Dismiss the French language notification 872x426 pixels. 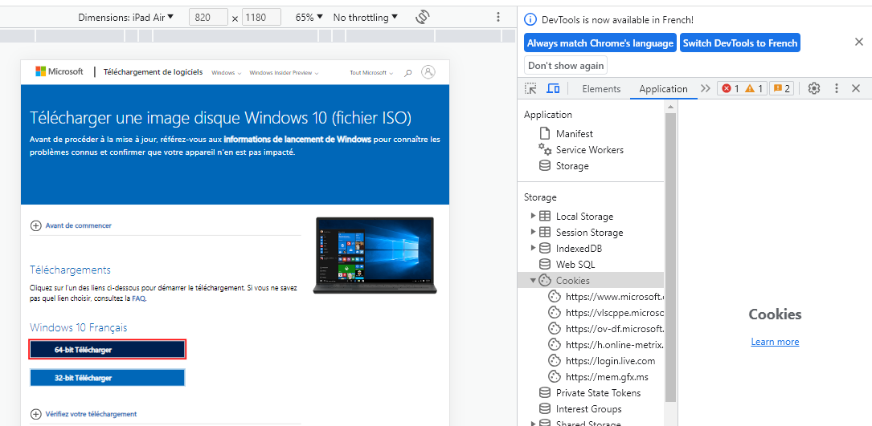pos(858,43)
